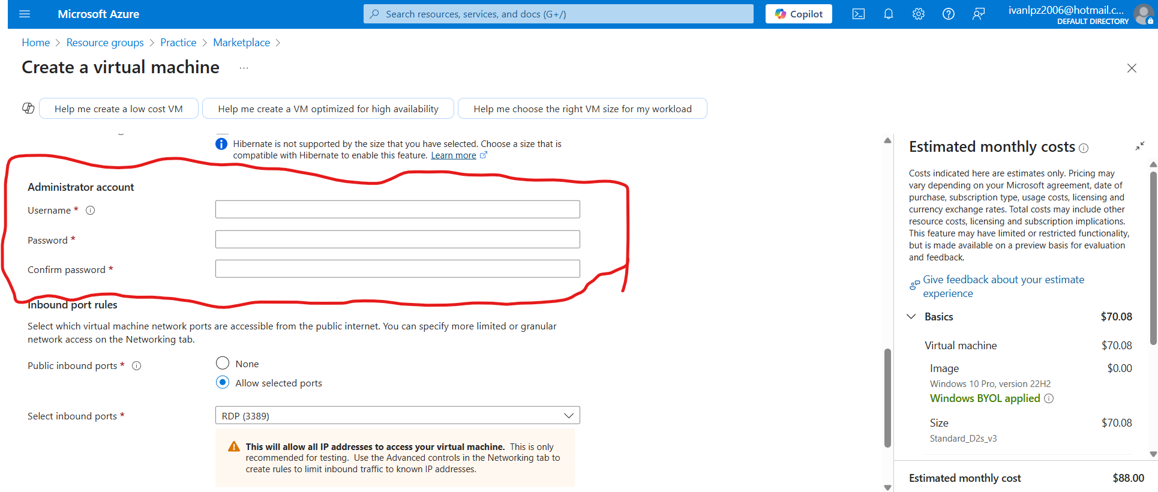The width and height of the screenshot is (1158, 492).
Task: Click the Standard_D2s_v3 size text
Action: click(x=963, y=439)
